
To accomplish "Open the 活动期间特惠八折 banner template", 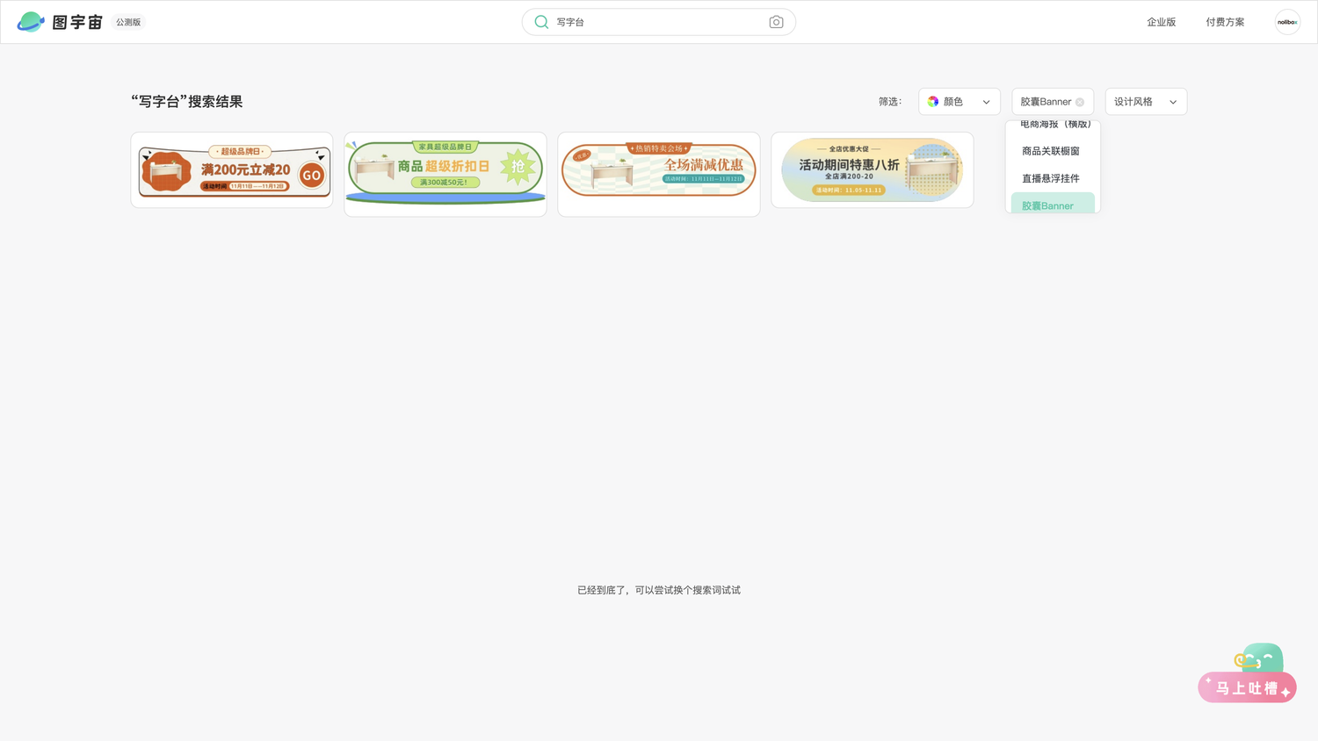I will (x=873, y=170).
